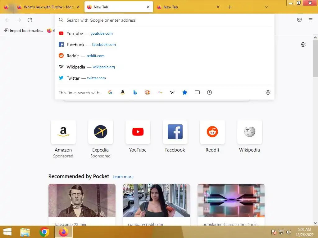Search this time with Google icon

[x=110, y=92]
